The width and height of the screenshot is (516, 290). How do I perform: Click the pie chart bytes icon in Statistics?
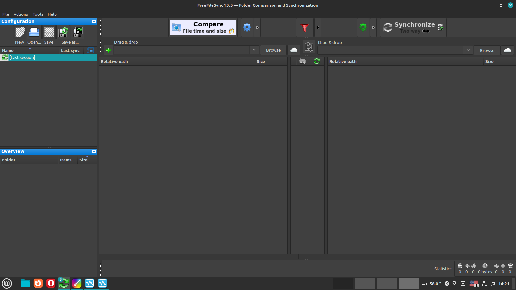[485, 266]
